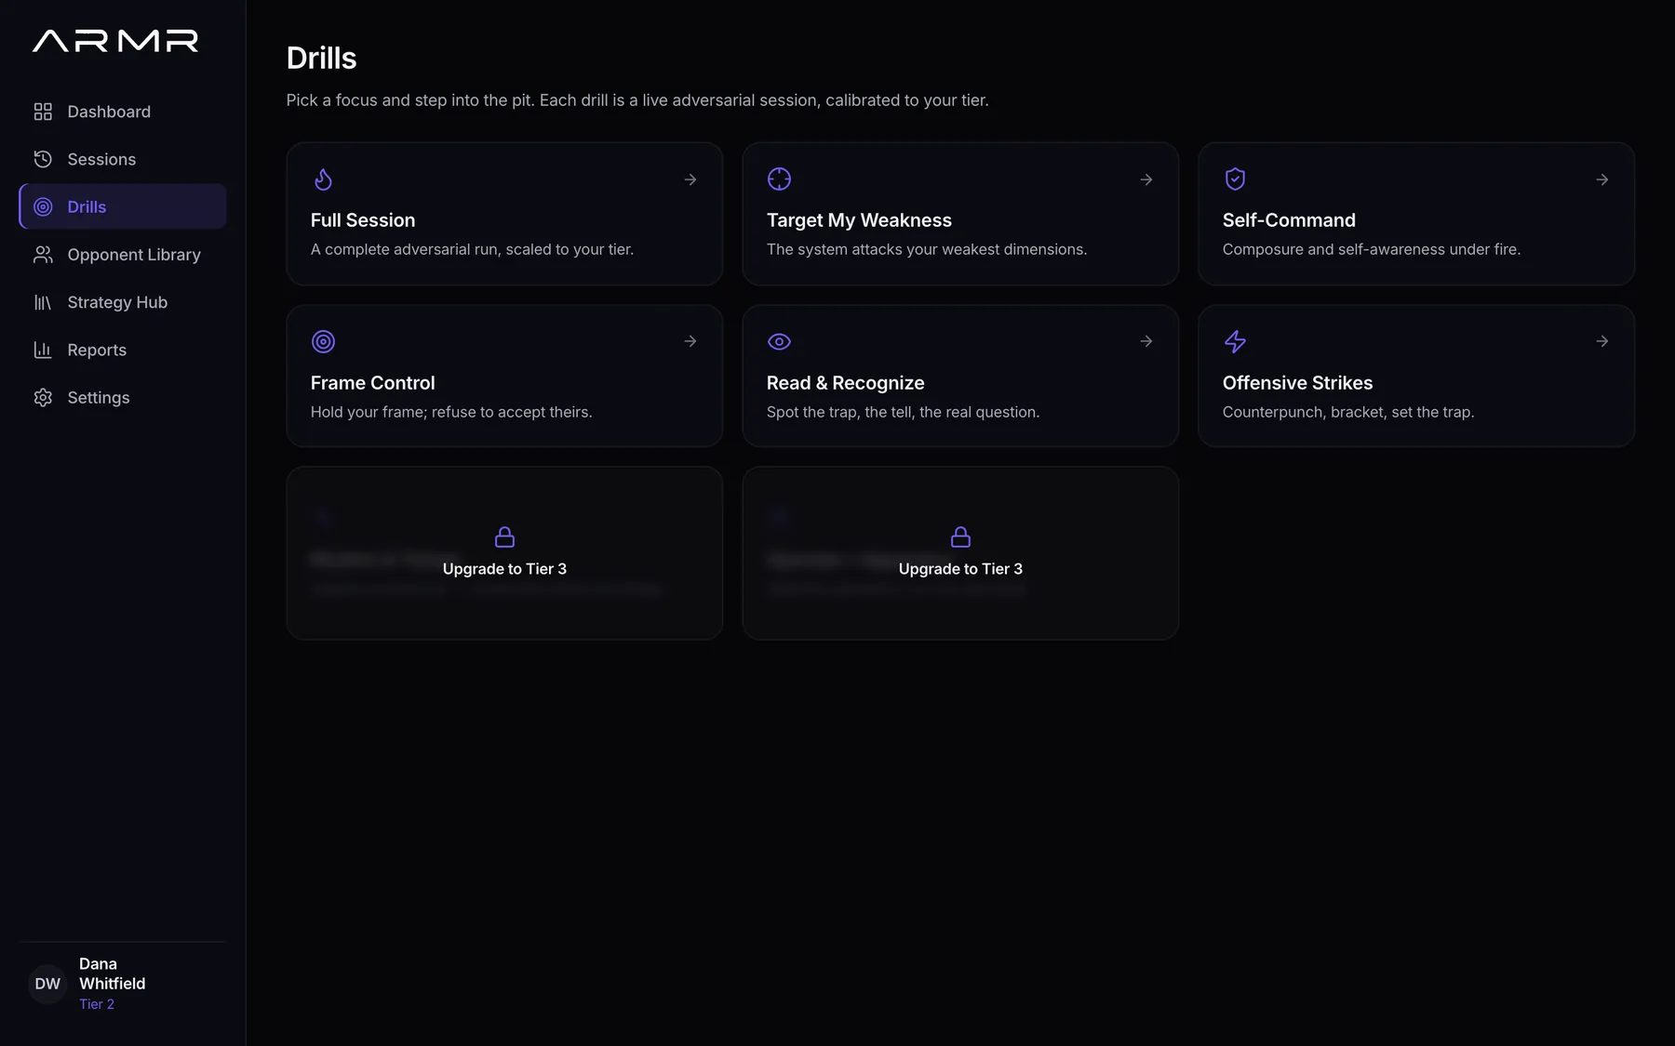Click the shield icon on Self-Command

(x=1235, y=179)
